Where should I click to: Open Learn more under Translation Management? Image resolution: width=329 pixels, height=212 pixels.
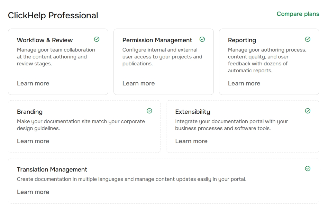coord(33,192)
